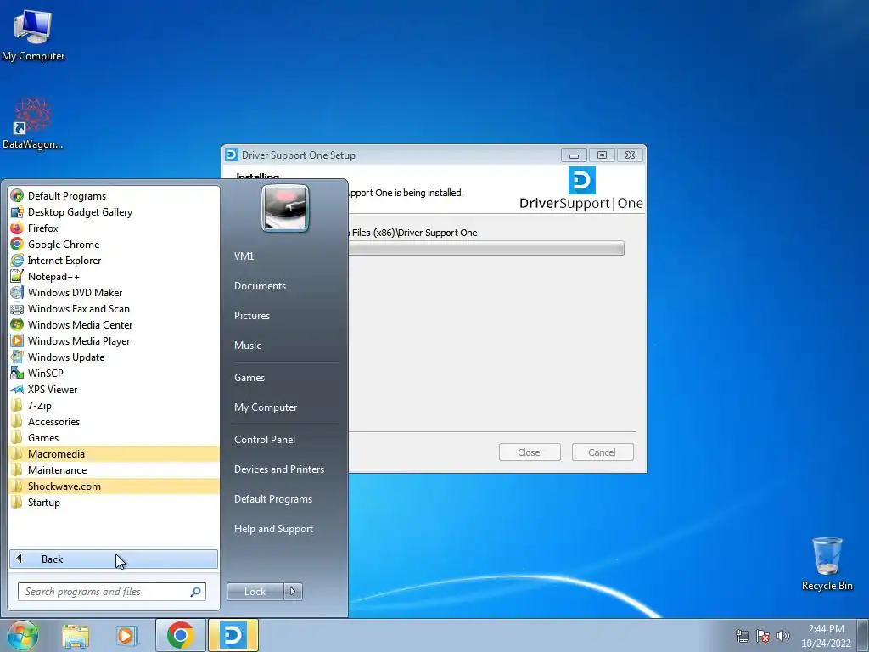Open Windows Media Player in the programs list
The height and width of the screenshot is (652, 869).
coord(115,340)
